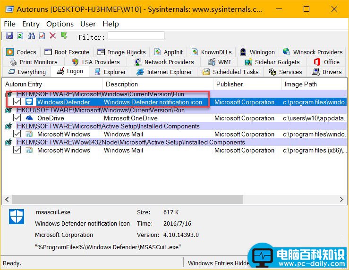The width and height of the screenshot is (349, 270).
Task: Sort by Publisher column header
Action: pos(247,84)
